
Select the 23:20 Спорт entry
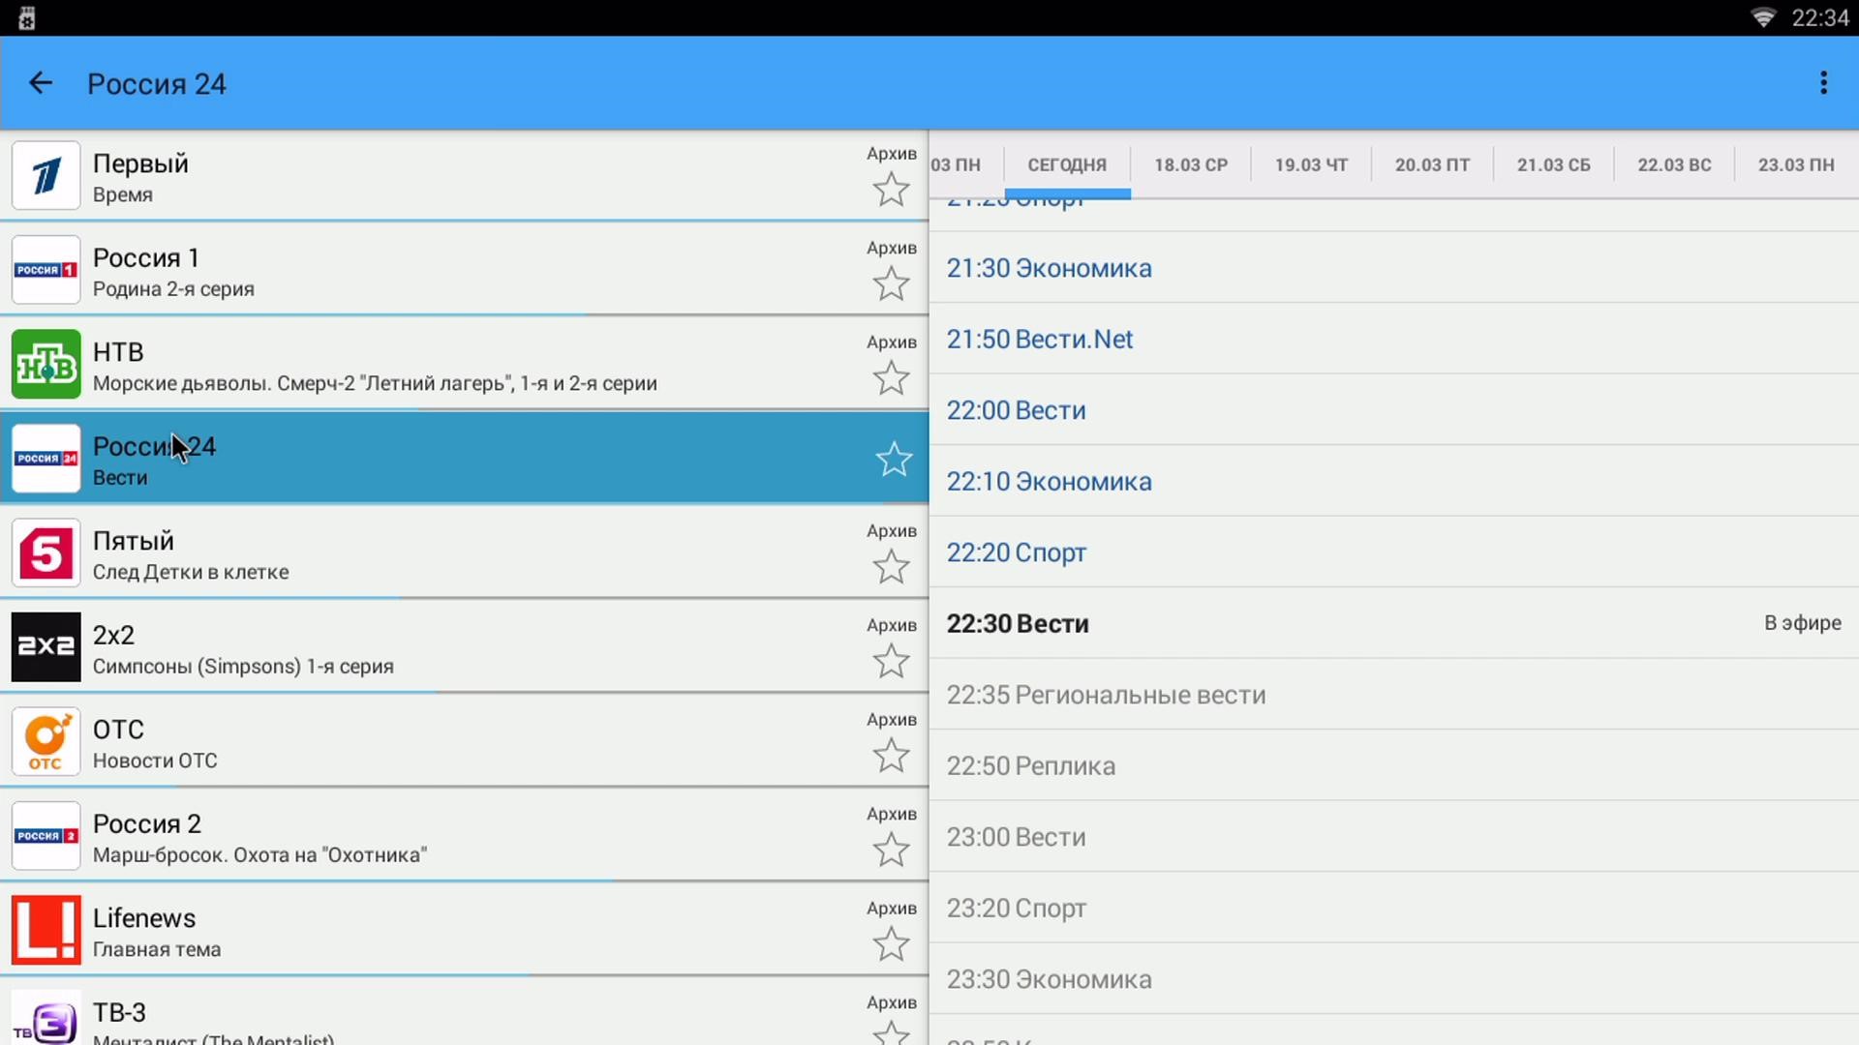1393,909
